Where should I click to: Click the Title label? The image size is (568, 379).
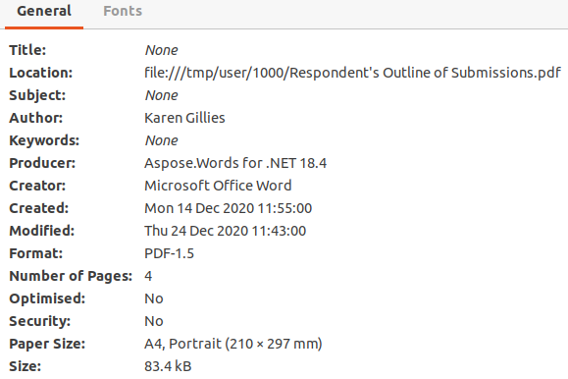click(x=27, y=50)
